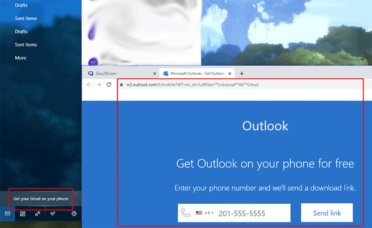Open the People contacts icon
The width and height of the screenshot is (372, 228).
tap(38, 214)
